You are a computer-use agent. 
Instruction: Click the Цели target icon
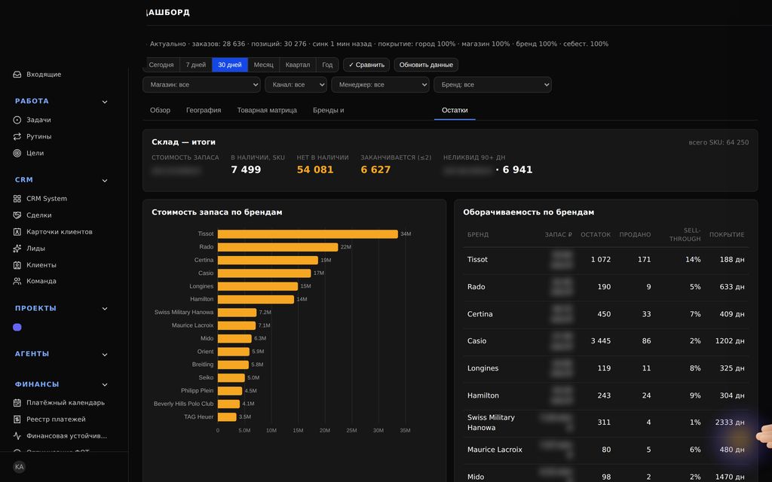pyautogui.click(x=17, y=153)
